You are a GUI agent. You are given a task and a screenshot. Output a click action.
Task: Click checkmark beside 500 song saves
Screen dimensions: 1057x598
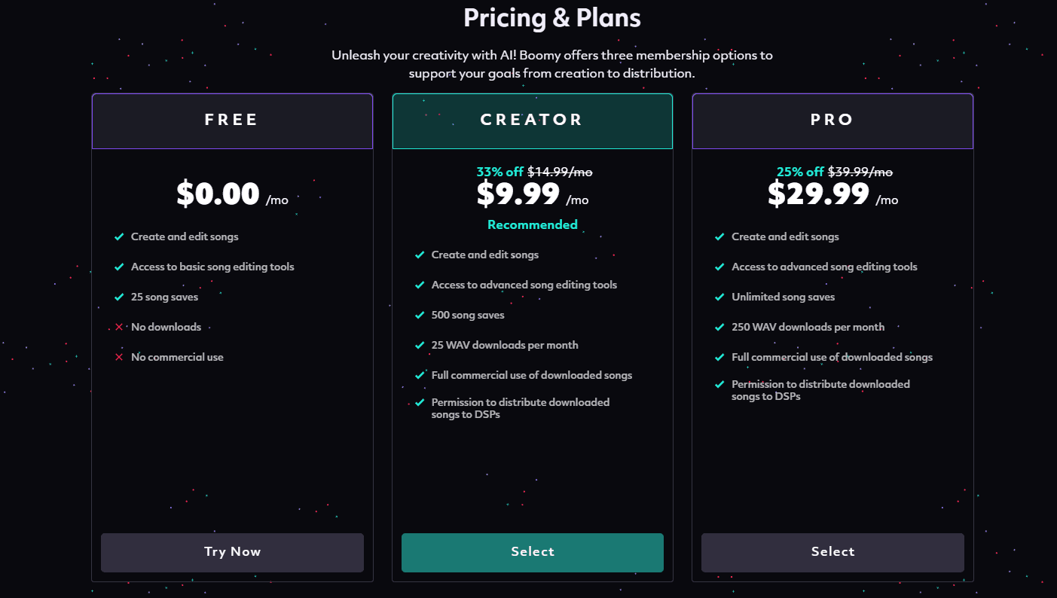pos(420,315)
